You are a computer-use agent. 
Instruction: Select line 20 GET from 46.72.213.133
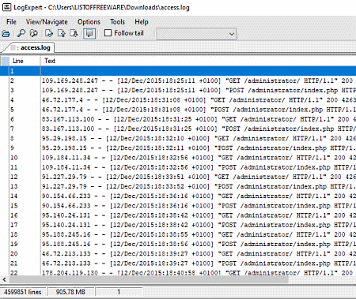click(178, 254)
